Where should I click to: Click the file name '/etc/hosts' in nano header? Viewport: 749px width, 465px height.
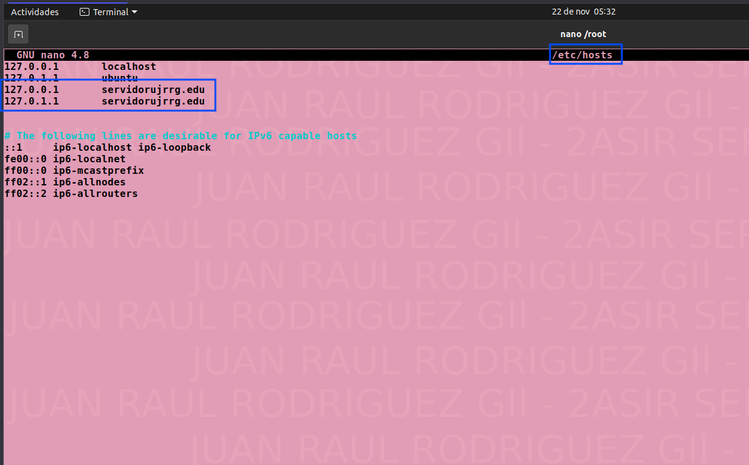click(582, 55)
